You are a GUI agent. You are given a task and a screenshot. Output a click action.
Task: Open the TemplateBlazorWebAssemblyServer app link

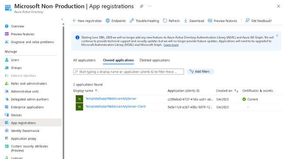[111, 98]
